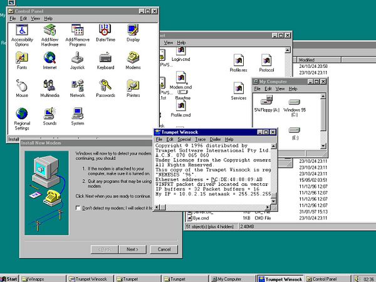Select the (E:) drive icon

coord(295,133)
